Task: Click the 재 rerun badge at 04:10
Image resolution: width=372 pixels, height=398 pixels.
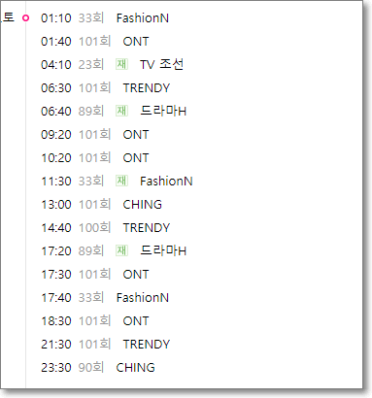Action: 121,64
